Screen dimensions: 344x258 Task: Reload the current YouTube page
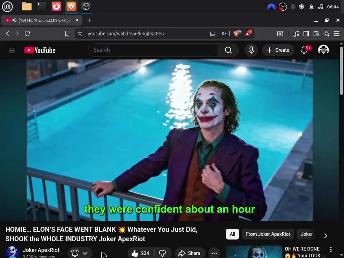28,34
